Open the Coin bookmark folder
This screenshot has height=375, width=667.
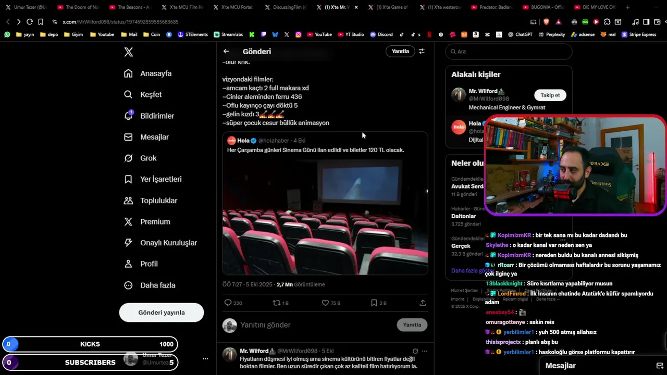[151, 34]
